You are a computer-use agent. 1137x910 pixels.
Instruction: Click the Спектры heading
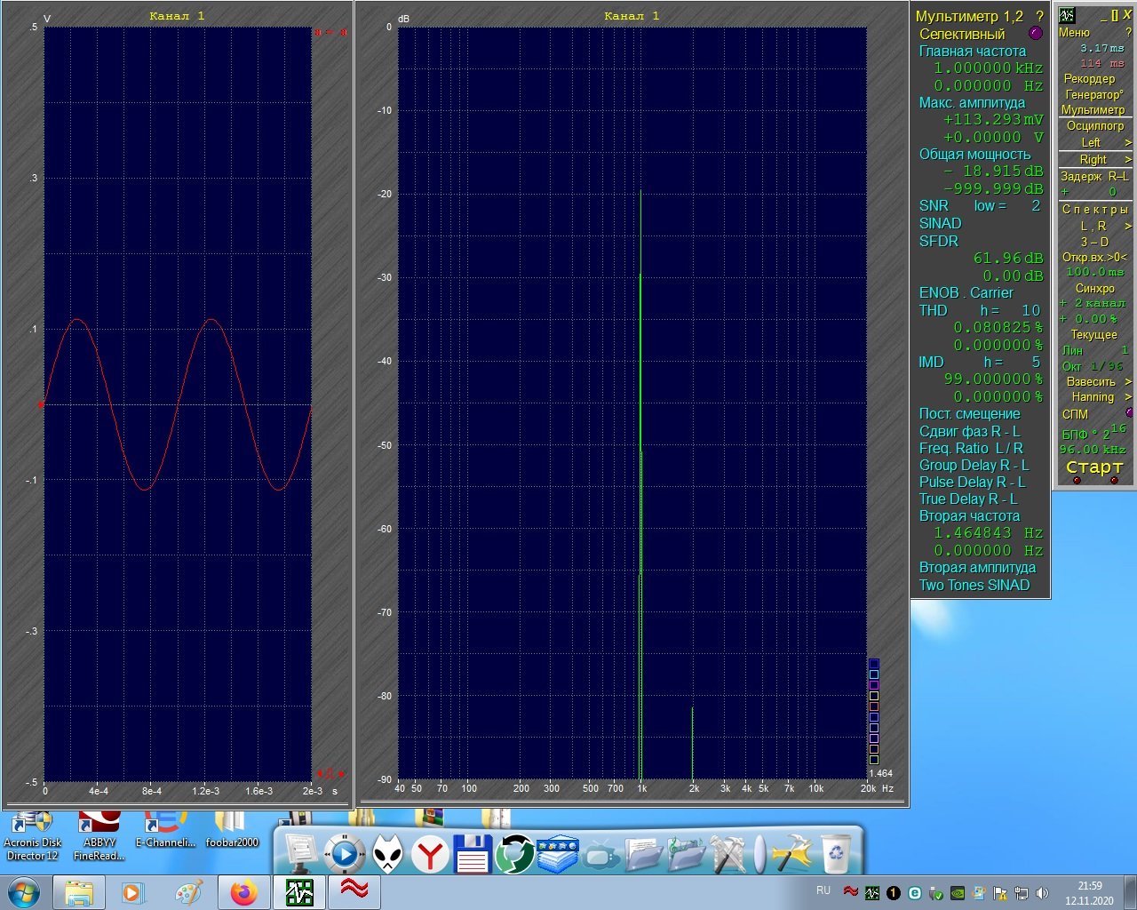coord(1094,210)
